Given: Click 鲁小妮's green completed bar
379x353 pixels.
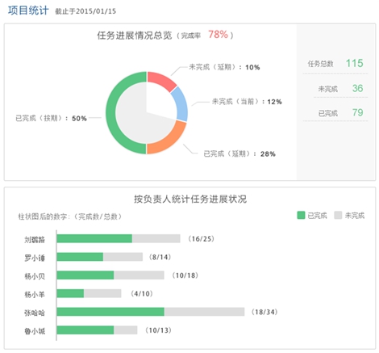Looking at the screenshot, I should [85, 330].
